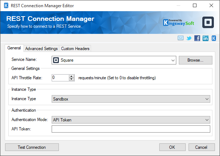Close the REST Connection Manager Editor window
This screenshot has width=220, height=156.
[211, 5]
